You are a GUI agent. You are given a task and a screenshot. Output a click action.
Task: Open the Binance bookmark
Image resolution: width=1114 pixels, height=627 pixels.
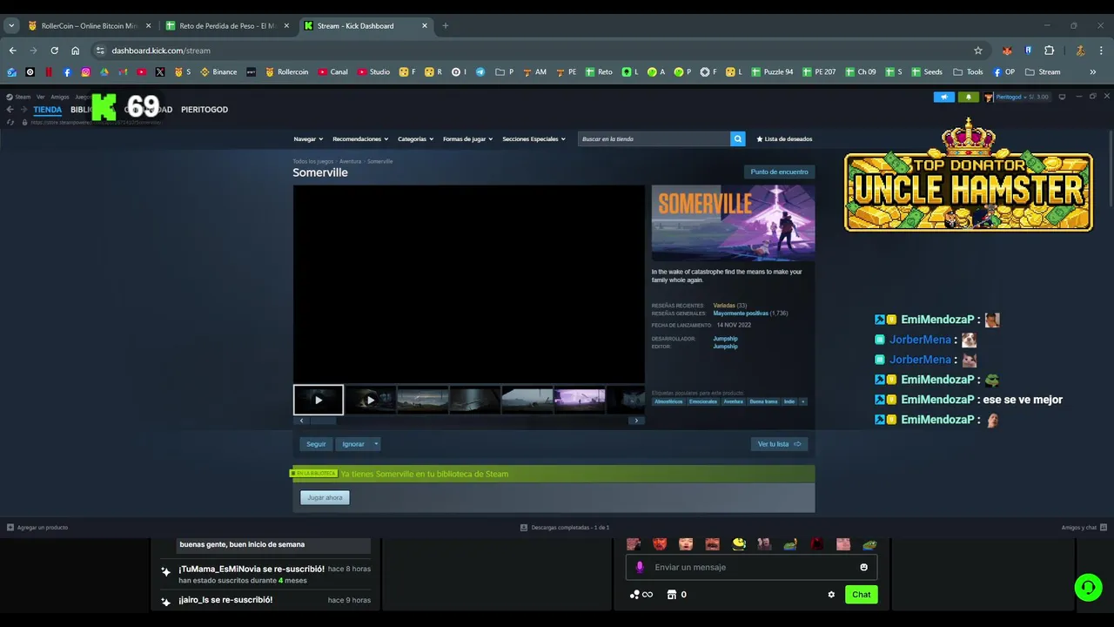tap(218, 72)
